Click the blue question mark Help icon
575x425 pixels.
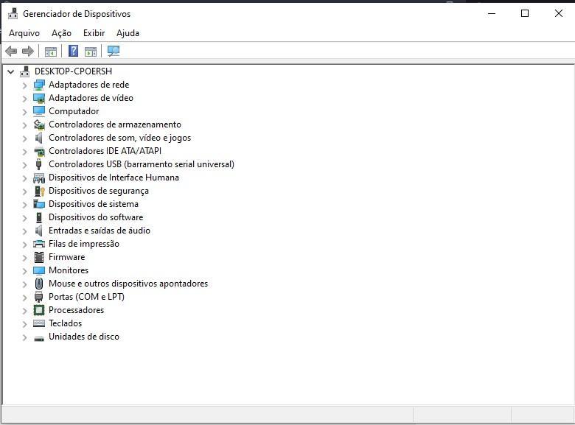pyautogui.click(x=73, y=51)
